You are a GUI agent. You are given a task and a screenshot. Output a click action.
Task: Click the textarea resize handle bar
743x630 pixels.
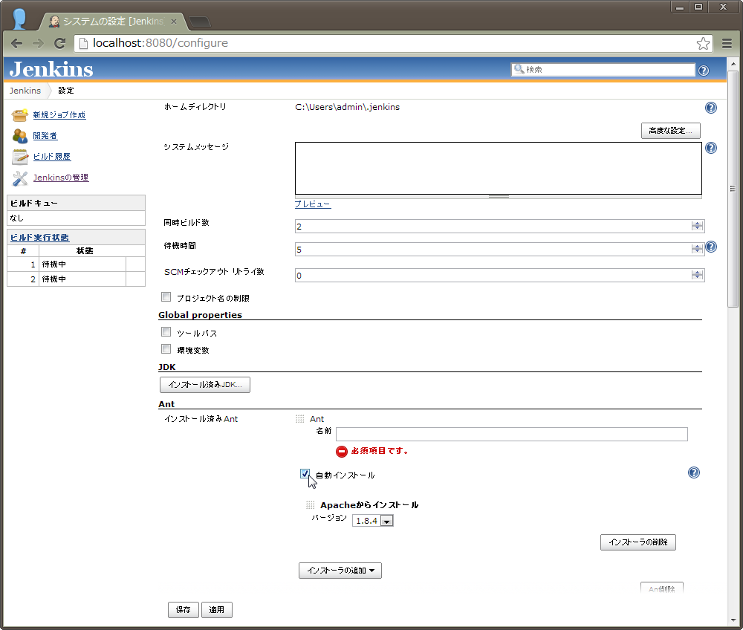pos(499,197)
